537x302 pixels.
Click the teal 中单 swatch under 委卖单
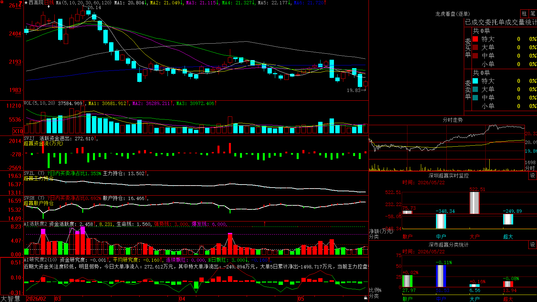coord(475,98)
